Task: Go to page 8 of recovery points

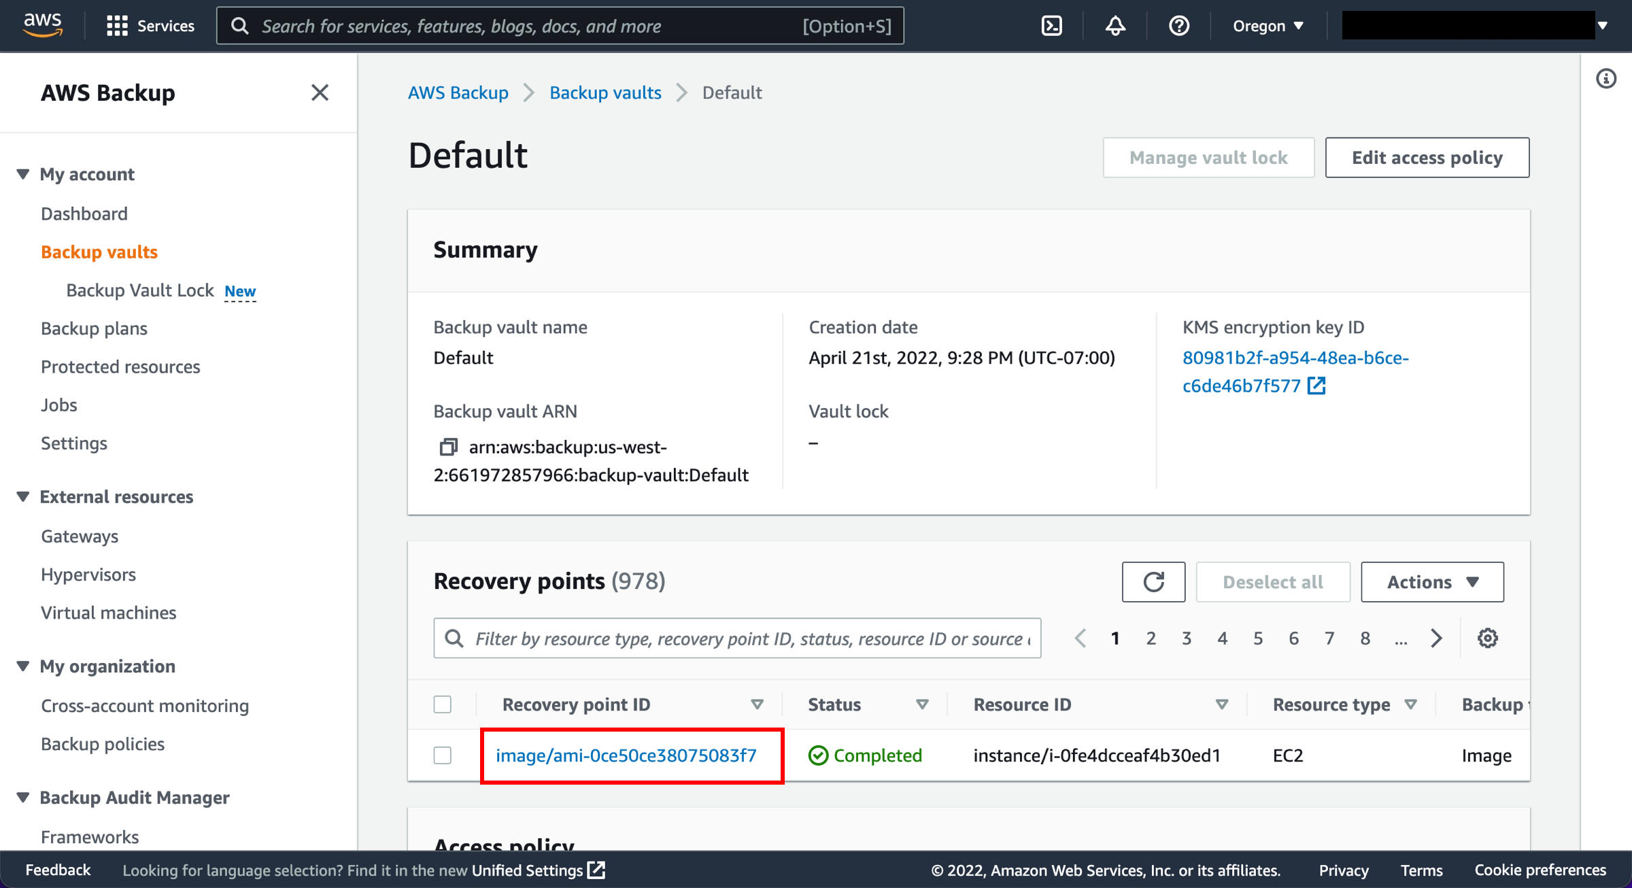Action: point(1365,638)
